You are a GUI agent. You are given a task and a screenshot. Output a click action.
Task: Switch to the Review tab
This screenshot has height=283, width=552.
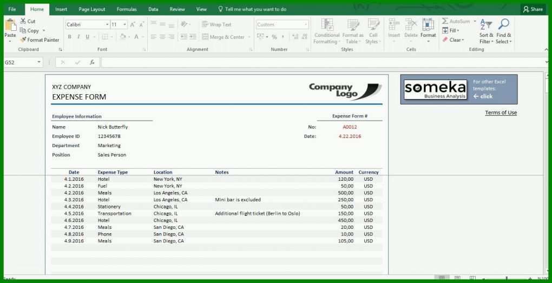click(177, 9)
